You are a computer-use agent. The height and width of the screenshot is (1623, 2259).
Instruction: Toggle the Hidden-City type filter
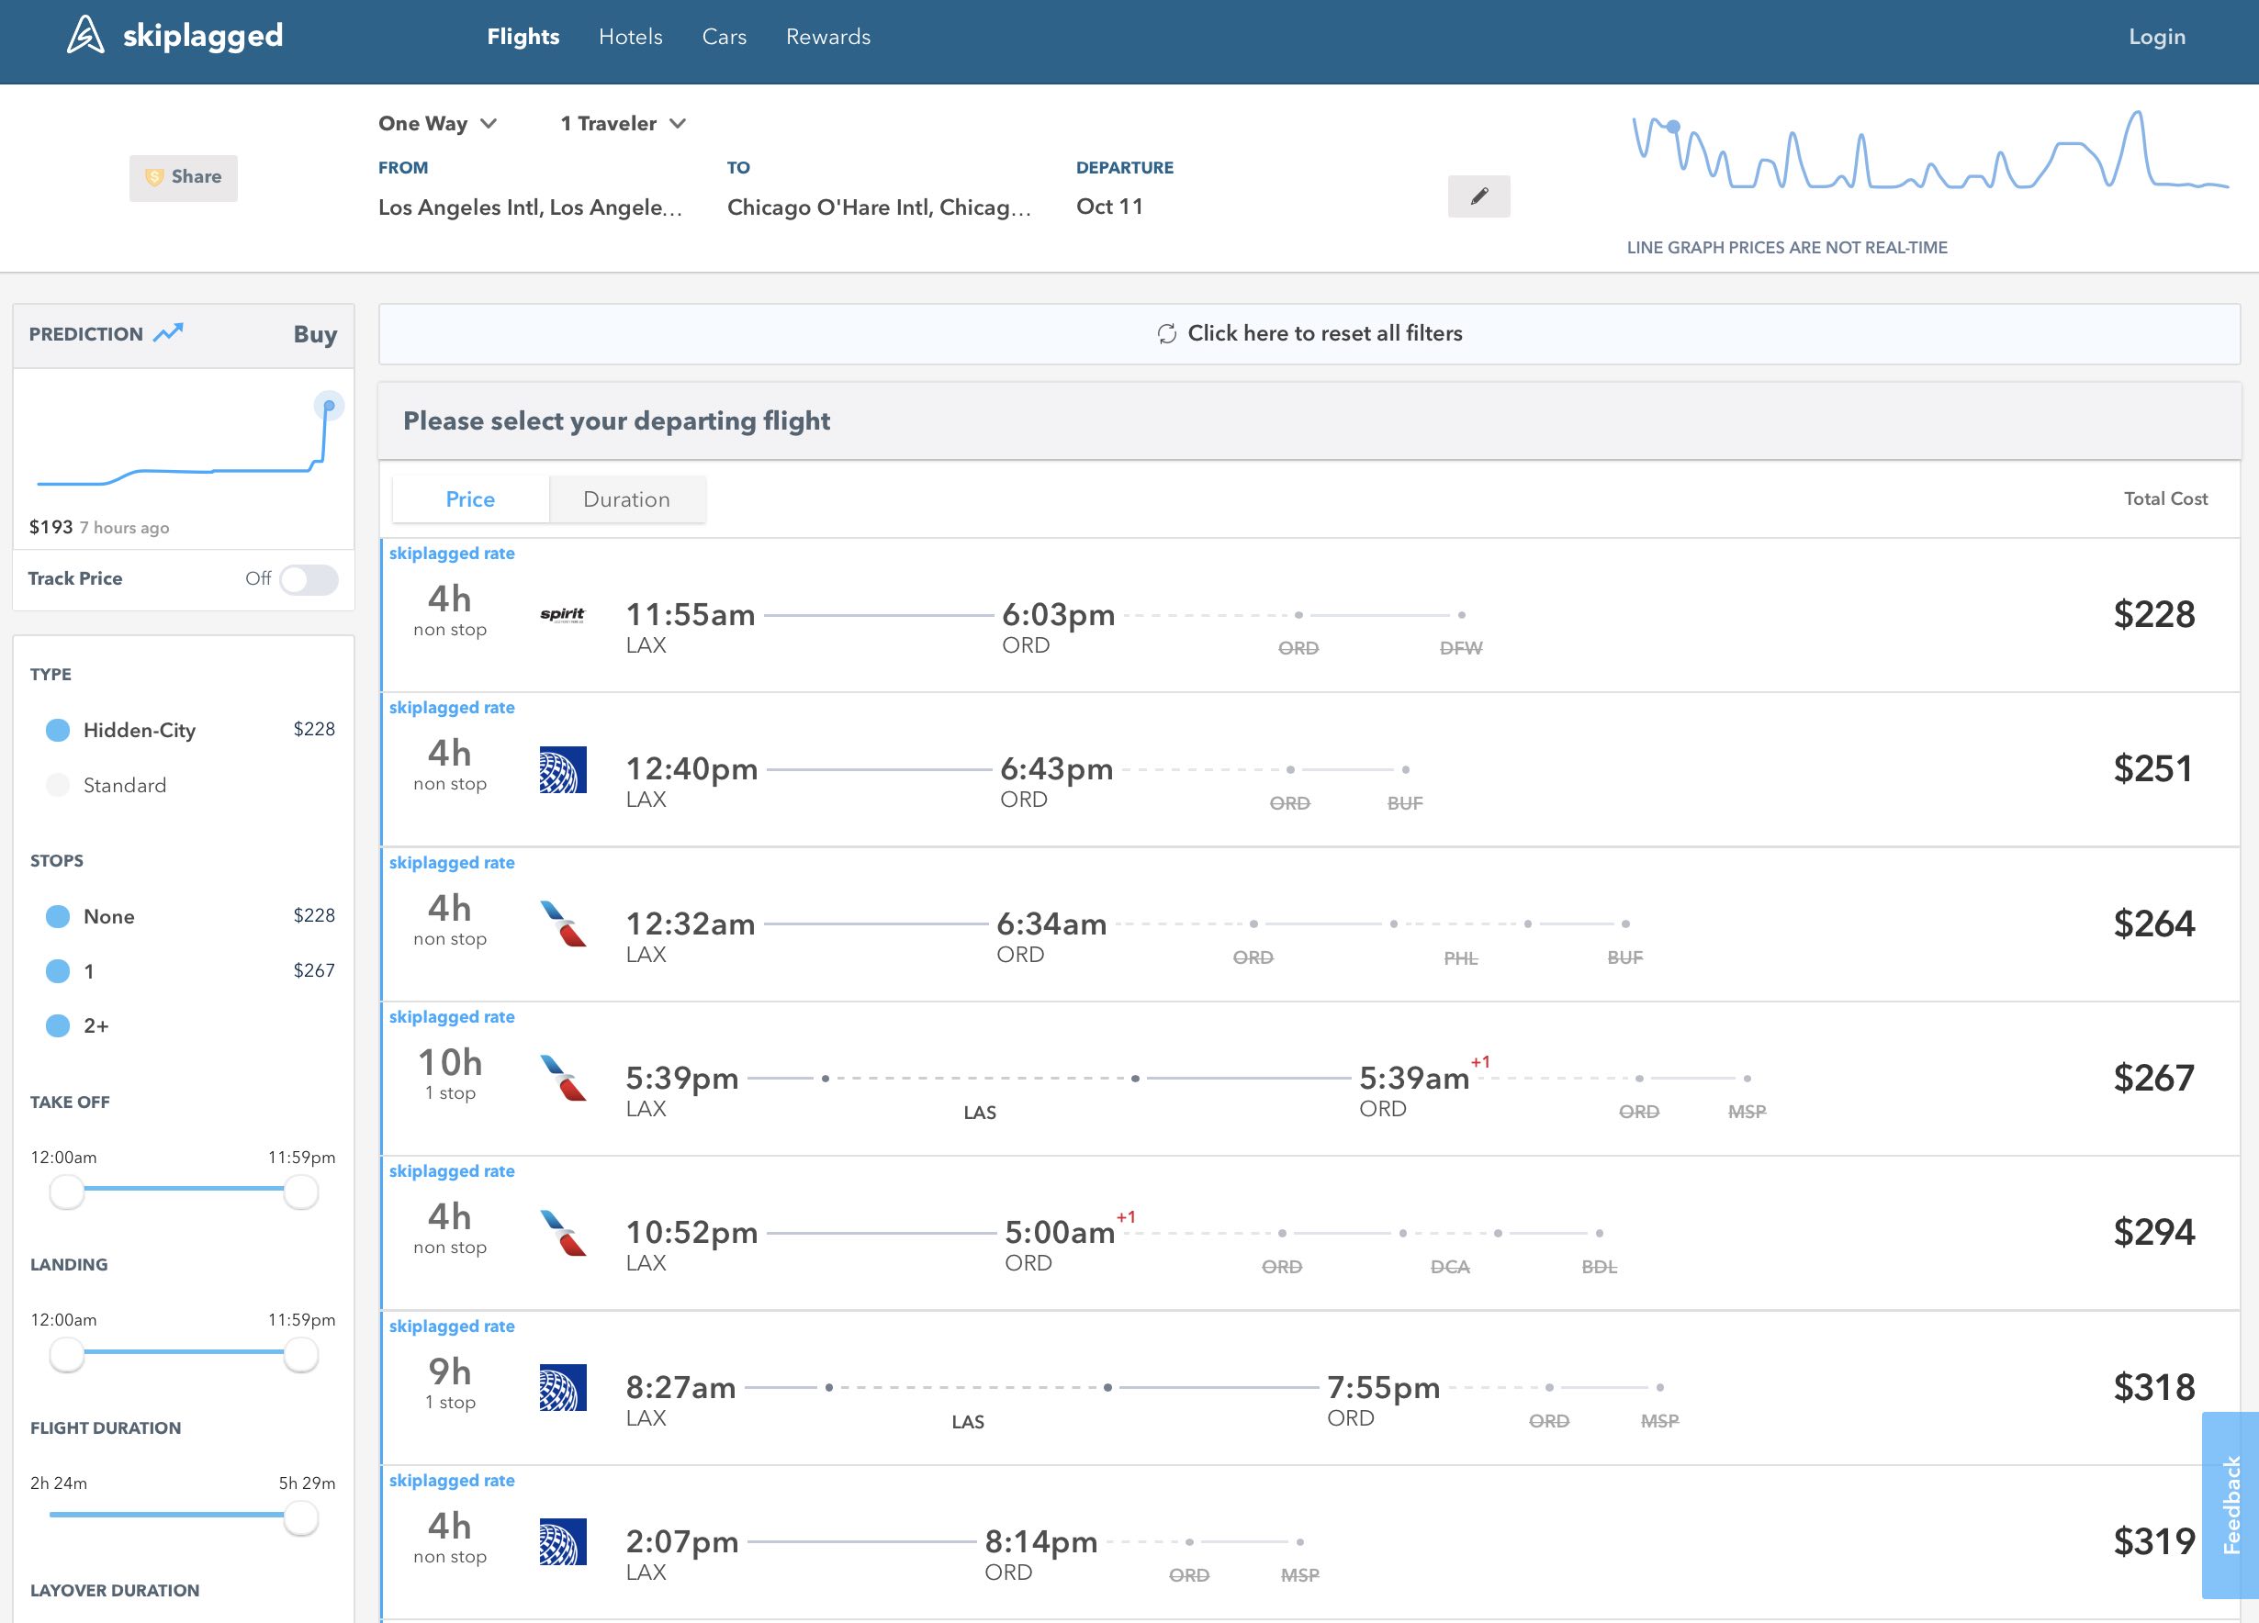[58, 730]
